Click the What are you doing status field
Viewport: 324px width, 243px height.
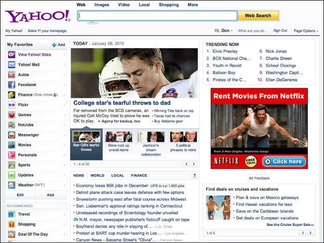point(253,31)
